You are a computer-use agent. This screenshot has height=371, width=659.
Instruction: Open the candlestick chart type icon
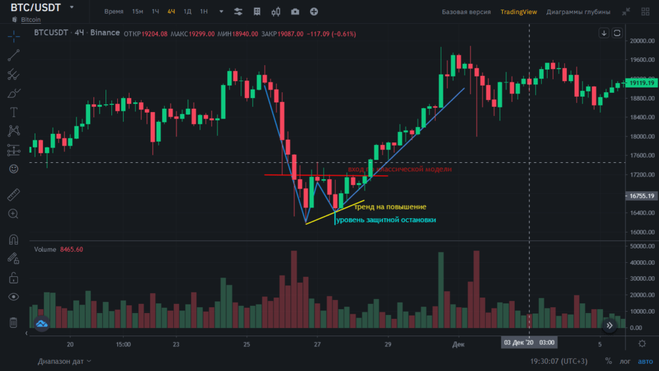(x=277, y=12)
